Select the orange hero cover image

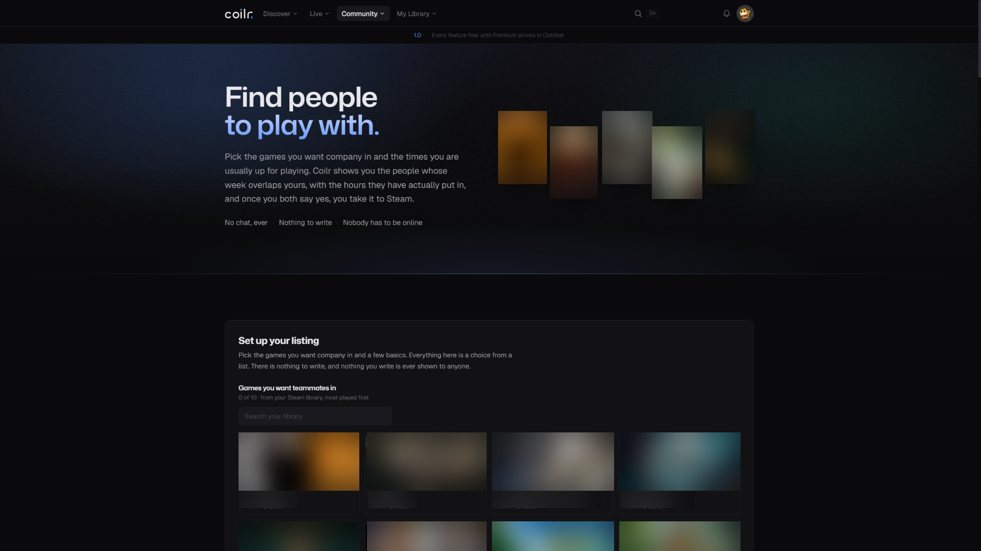coord(523,147)
